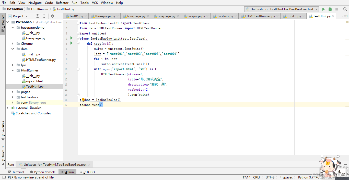The image size is (349, 180).
Task: Toggle the Terminal tool window
Action: point(16,172)
